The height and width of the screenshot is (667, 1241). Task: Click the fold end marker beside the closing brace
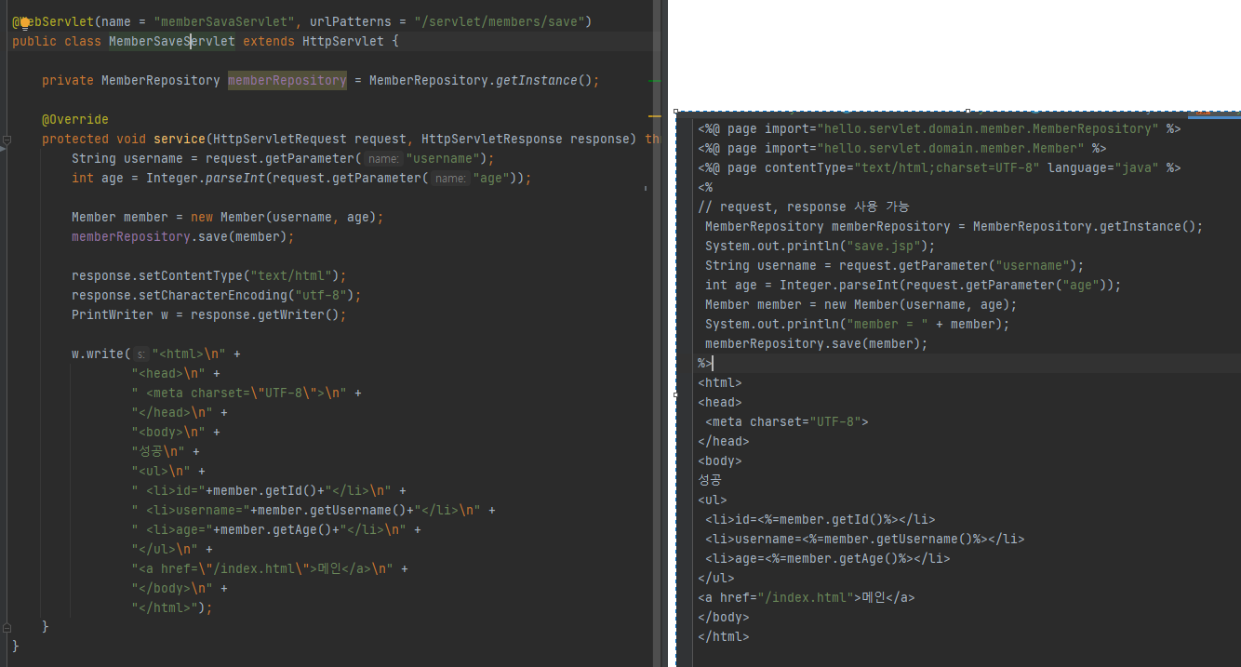click(7, 627)
